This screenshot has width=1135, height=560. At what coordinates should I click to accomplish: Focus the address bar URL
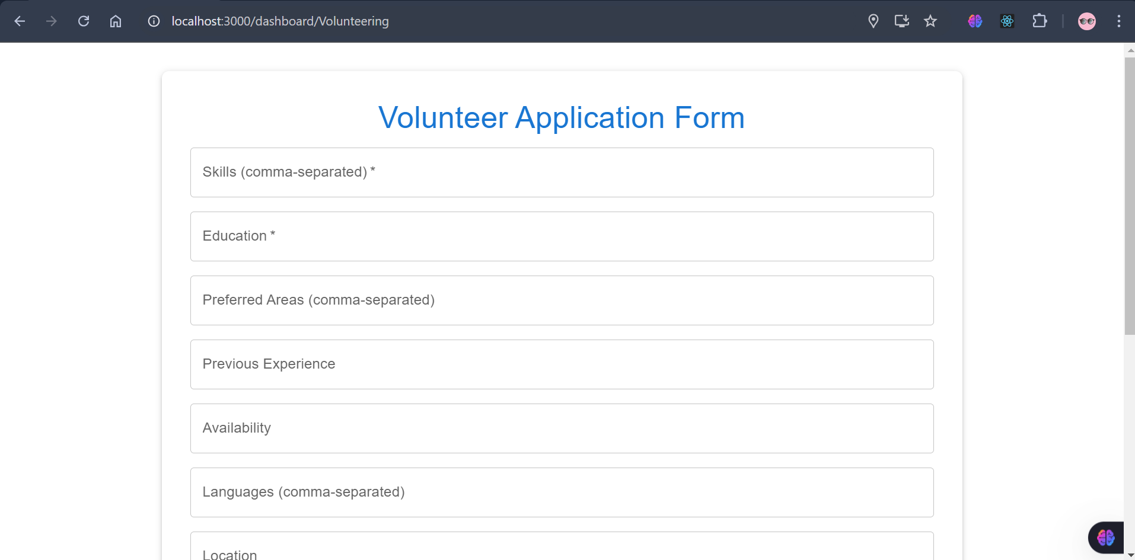280,21
